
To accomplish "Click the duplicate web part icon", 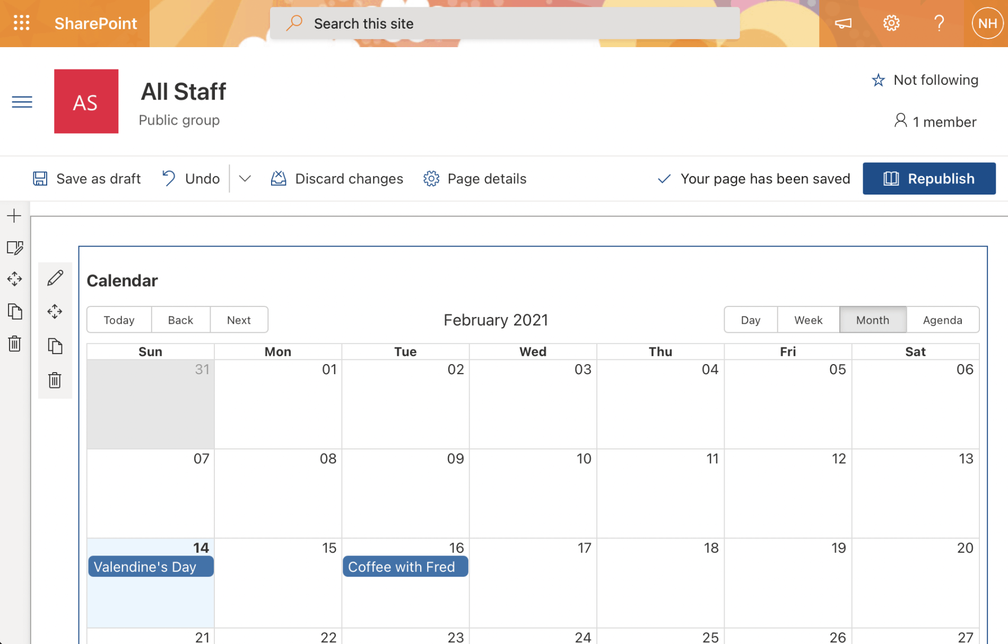I will (x=55, y=346).
